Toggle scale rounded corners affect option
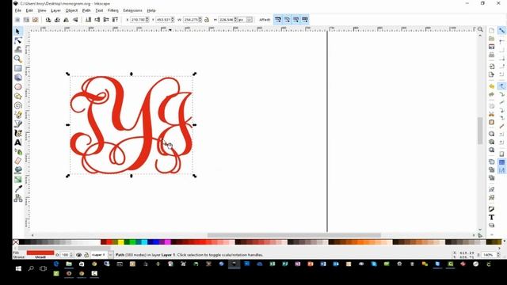 (x=287, y=20)
